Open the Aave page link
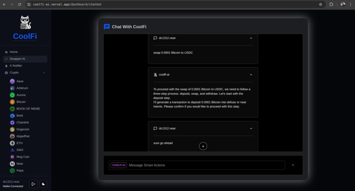The image size is (355, 191). pyautogui.click(x=20, y=81)
